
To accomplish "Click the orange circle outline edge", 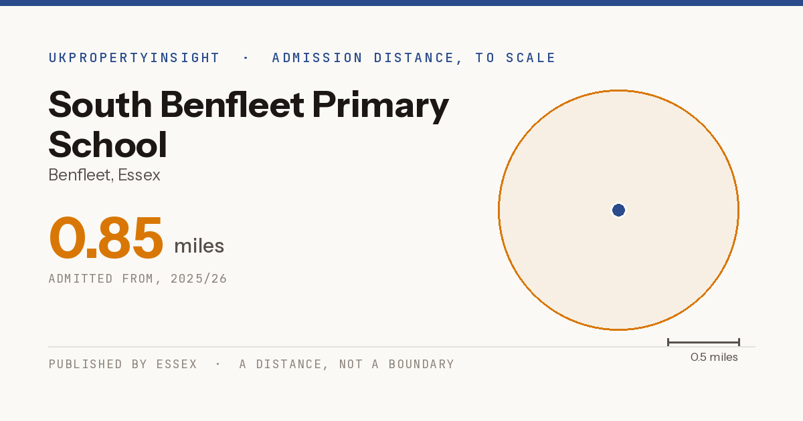I will coord(499,210).
